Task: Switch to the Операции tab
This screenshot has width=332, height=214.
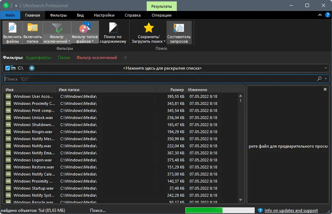Action: 162,15
